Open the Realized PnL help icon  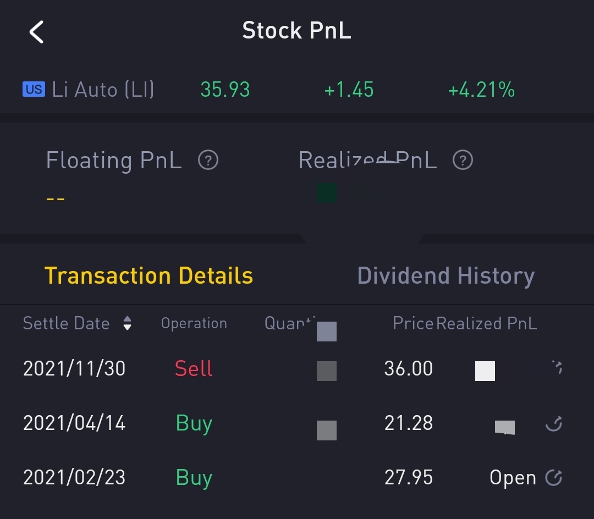(463, 160)
